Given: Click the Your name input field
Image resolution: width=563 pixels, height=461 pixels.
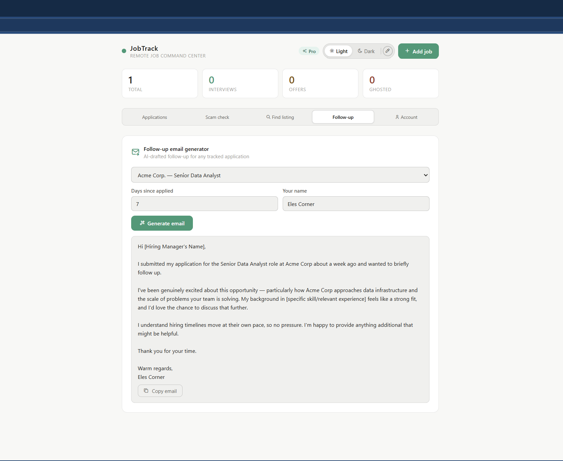Looking at the screenshot, I should 356,204.
